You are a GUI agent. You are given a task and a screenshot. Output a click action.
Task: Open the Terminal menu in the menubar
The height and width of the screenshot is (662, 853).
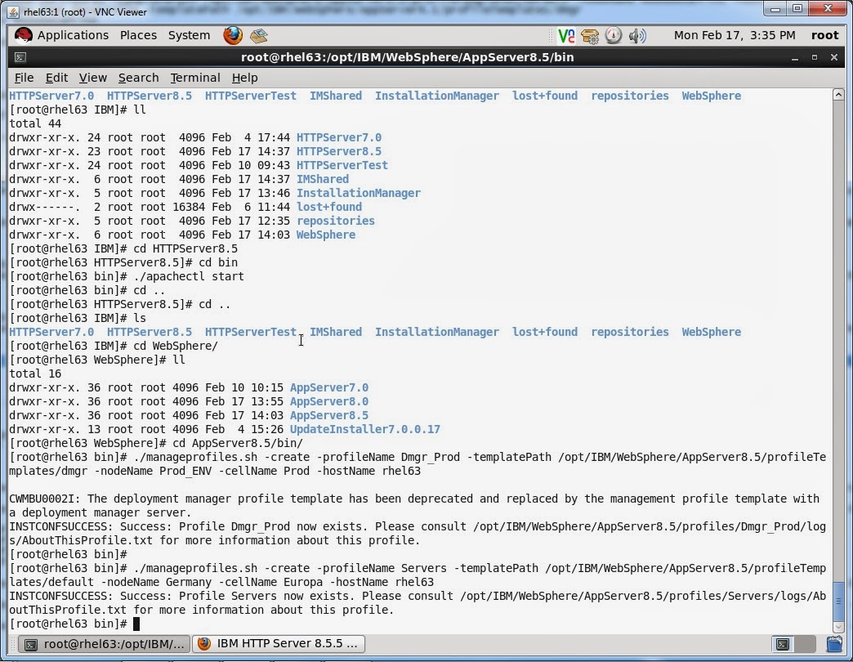pyautogui.click(x=194, y=78)
